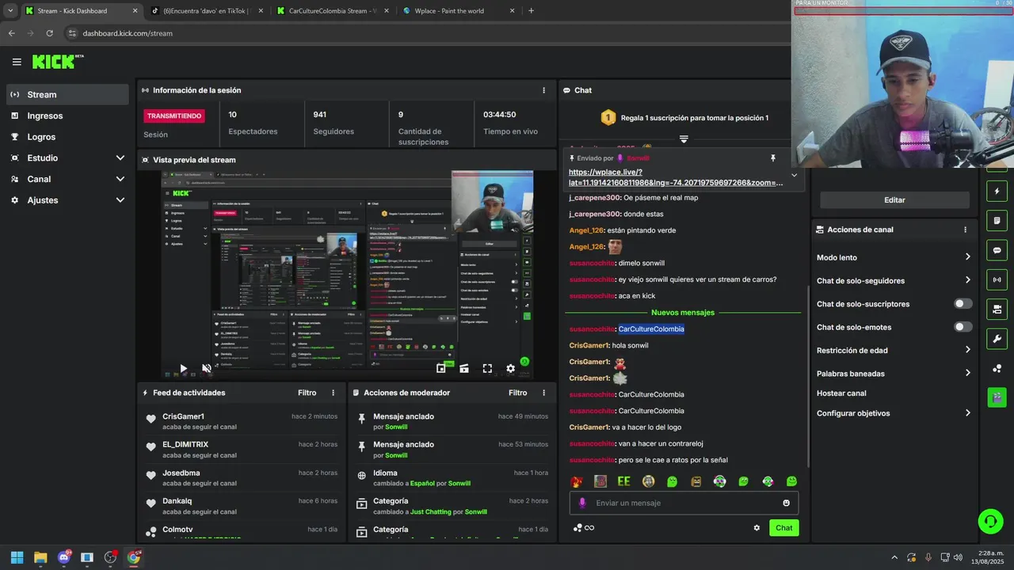Screen dimensions: 1014x570
Task: Click Filtro in 'Feed de actividades'
Action: pos(307,393)
